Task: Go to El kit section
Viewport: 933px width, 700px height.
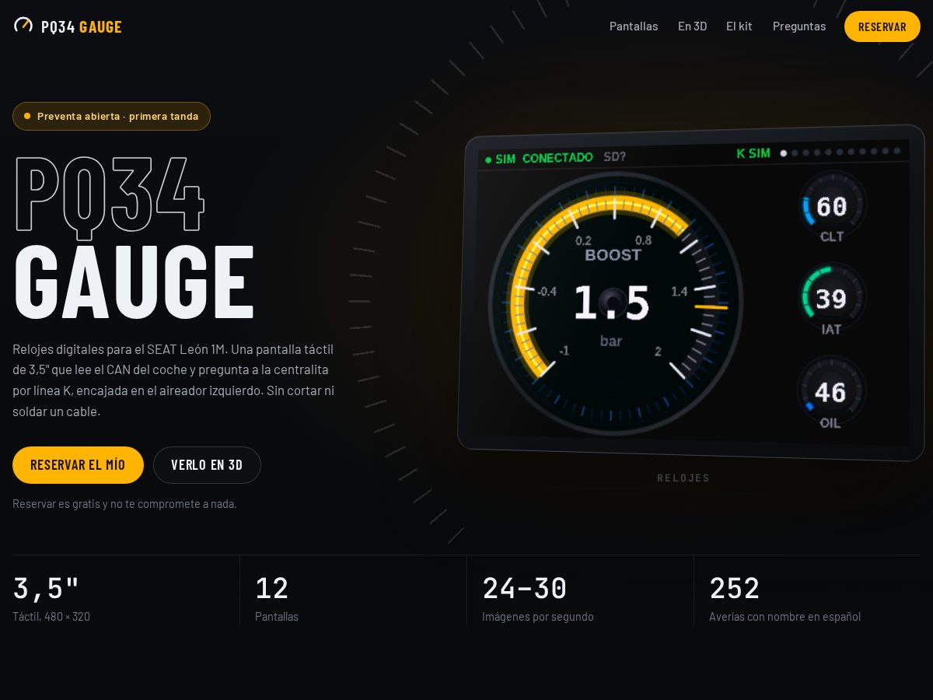Action: pos(739,26)
